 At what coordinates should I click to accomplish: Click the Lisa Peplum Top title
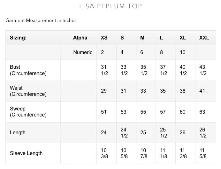point(110,6)
